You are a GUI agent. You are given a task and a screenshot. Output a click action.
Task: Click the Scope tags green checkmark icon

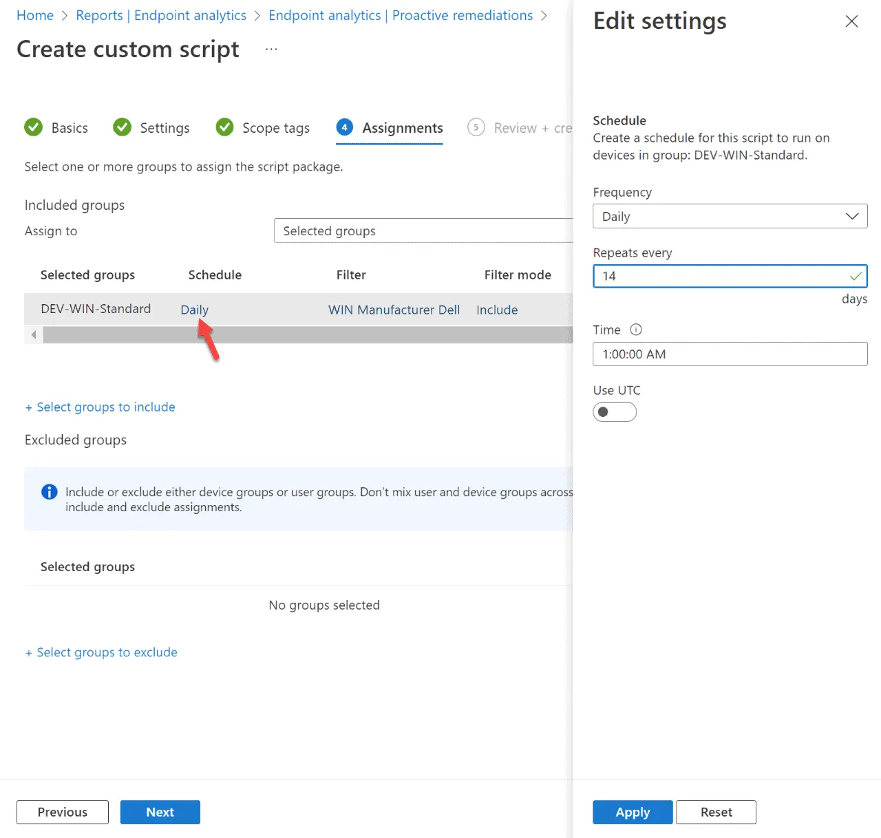tap(224, 127)
